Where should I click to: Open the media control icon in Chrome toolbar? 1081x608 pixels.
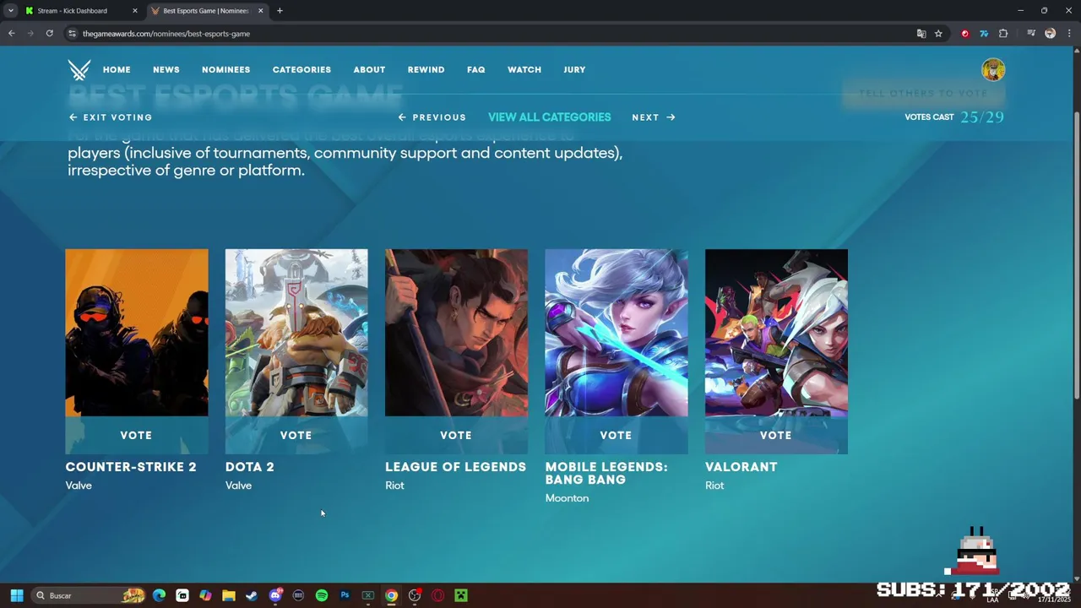click(x=1031, y=34)
